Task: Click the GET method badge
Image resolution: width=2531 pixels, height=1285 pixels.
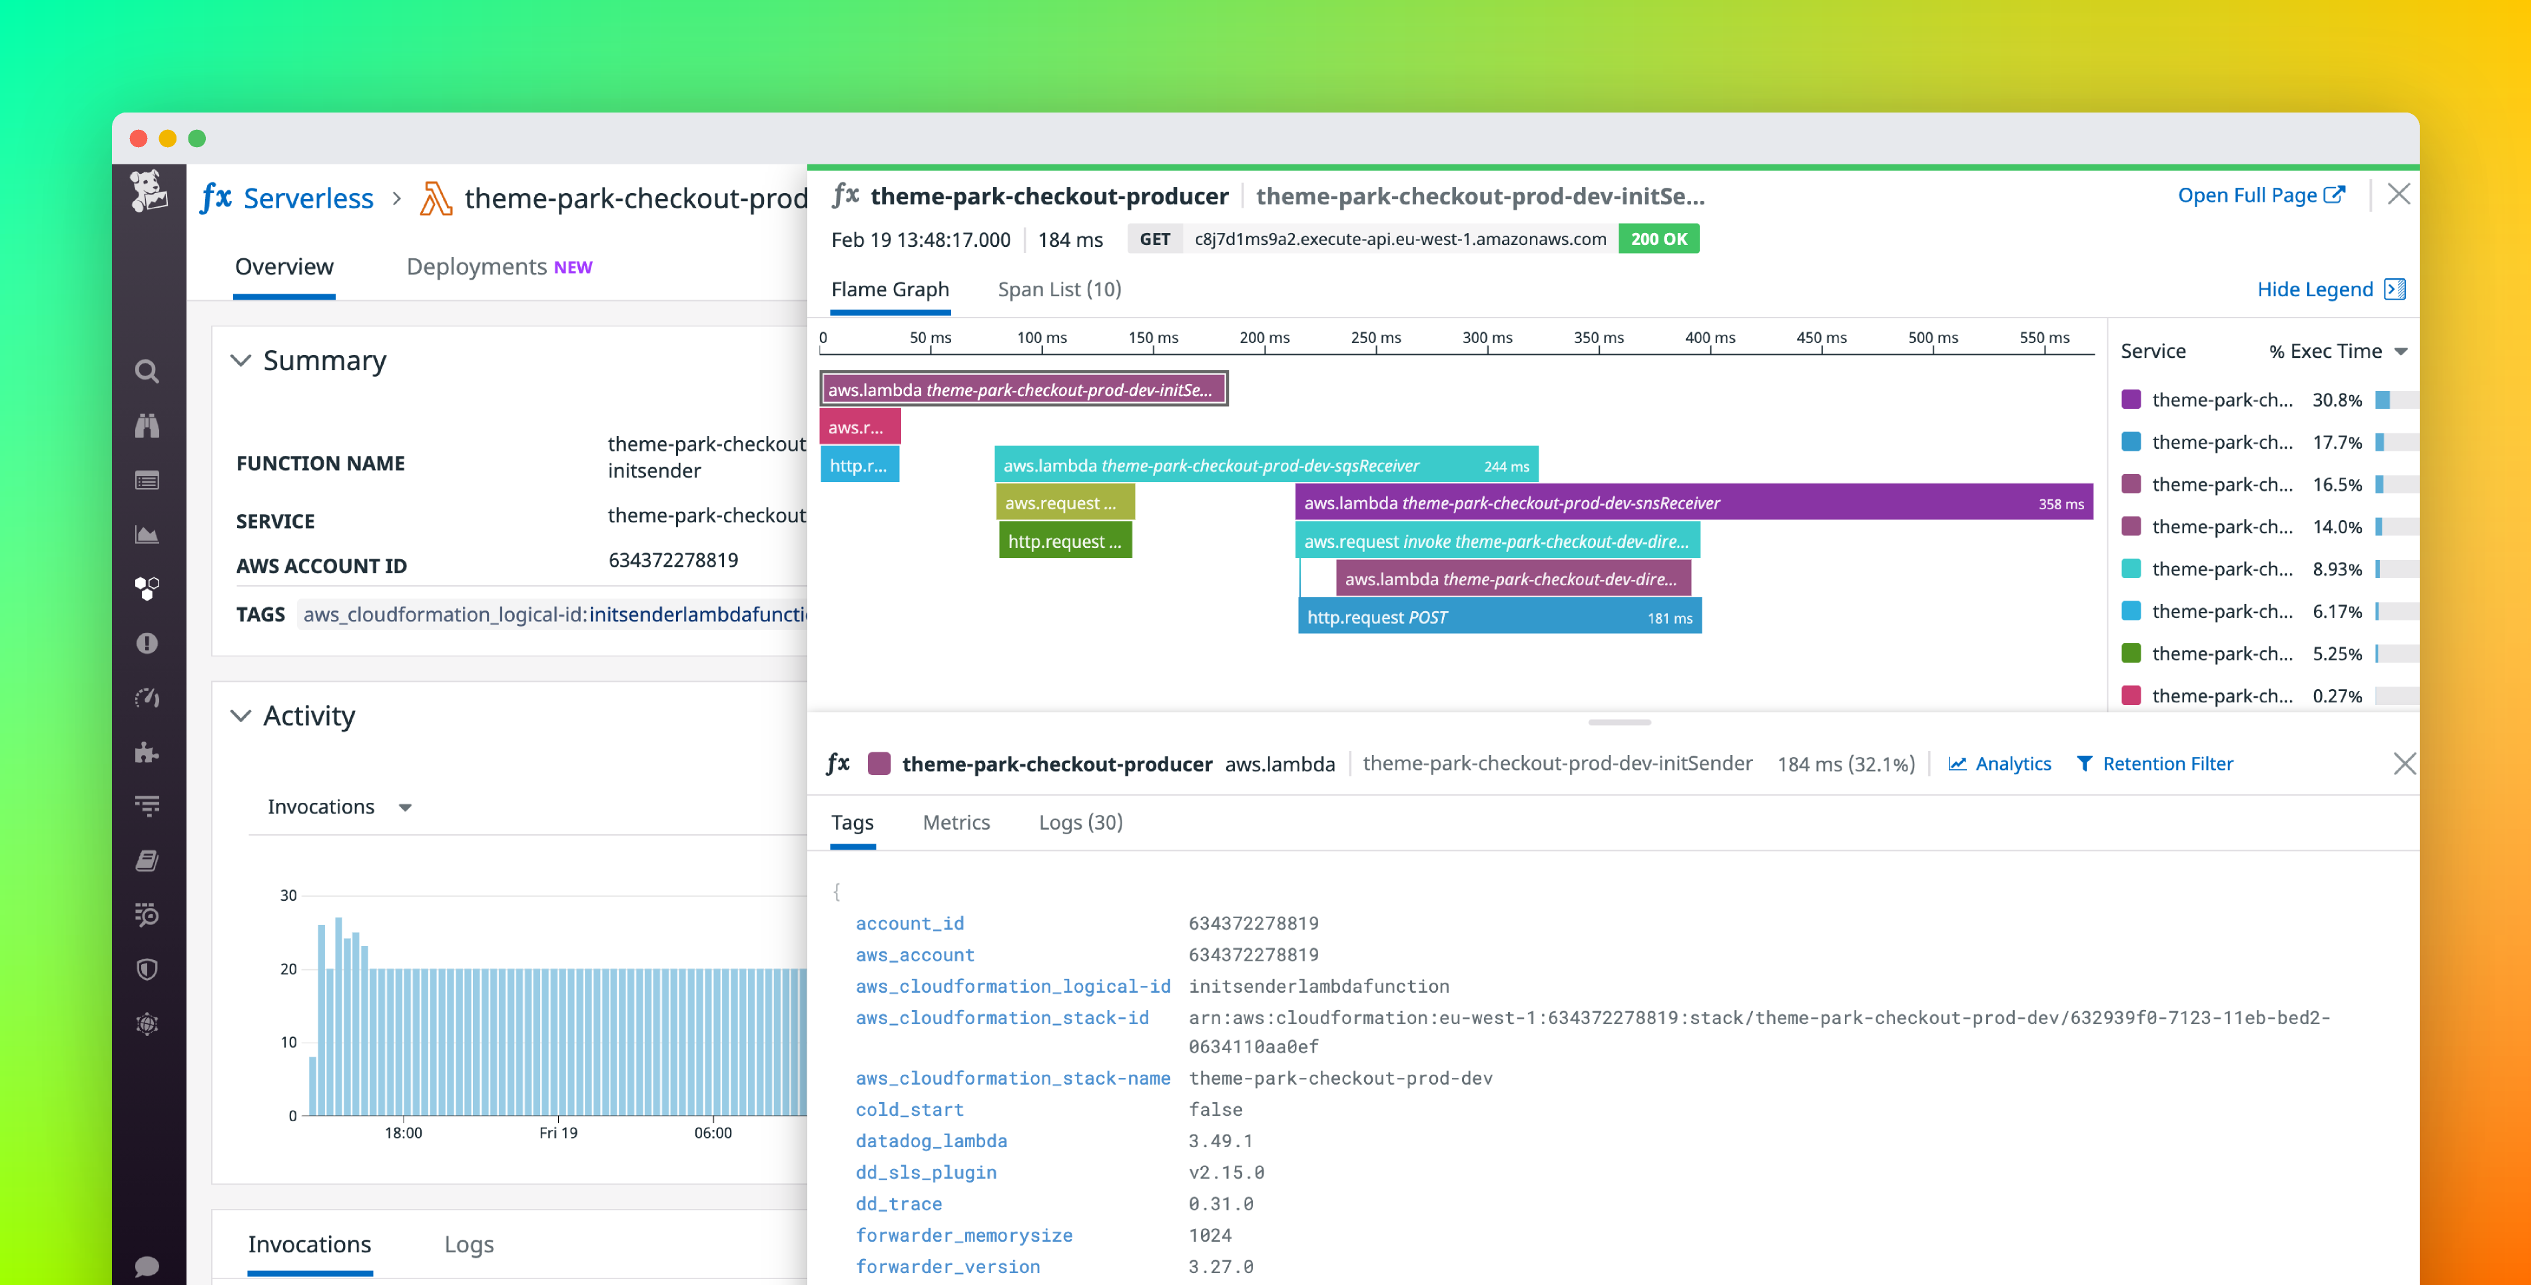Action: pyautogui.click(x=1154, y=239)
